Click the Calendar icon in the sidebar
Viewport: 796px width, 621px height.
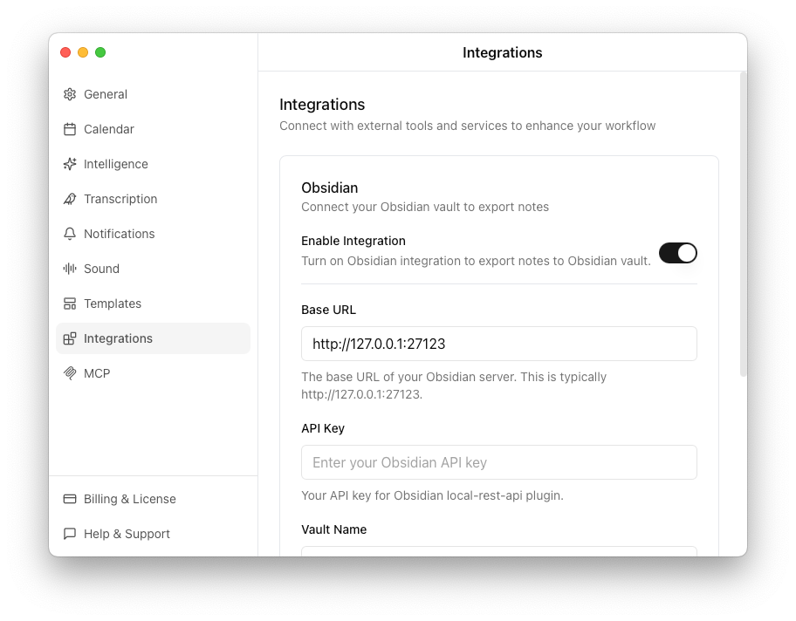pos(70,129)
